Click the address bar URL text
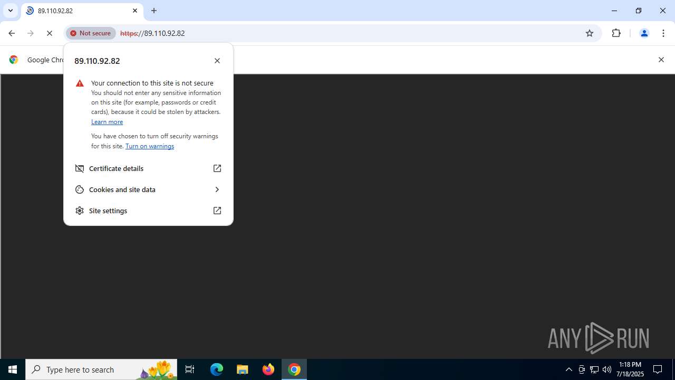Image resolution: width=675 pixels, height=380 pixels. click(152, 33)
